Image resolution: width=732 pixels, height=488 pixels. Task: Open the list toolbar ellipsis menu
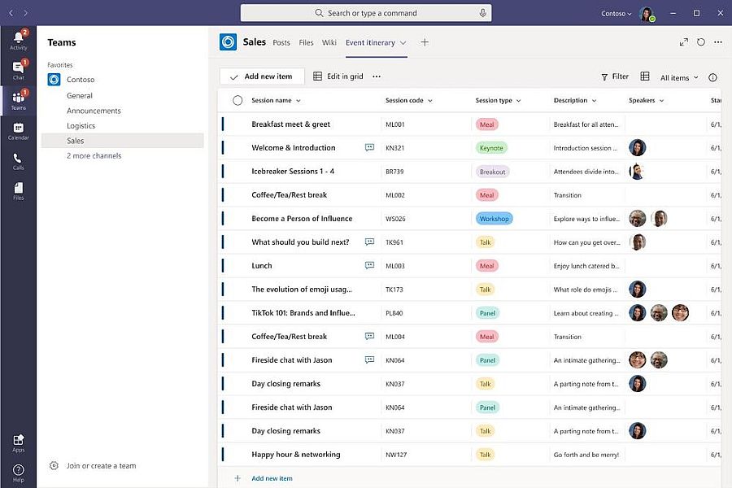(x=377, y=76)
